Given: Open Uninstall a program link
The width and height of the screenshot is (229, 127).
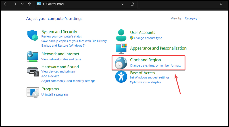Looking at the screenshot, I should tap(55, 94).
